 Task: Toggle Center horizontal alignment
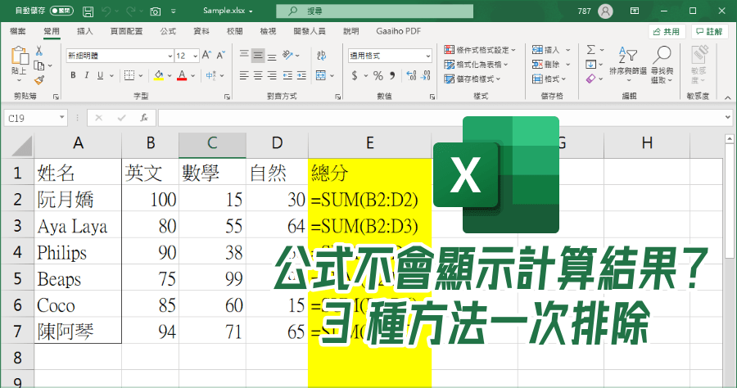[258, 75]
